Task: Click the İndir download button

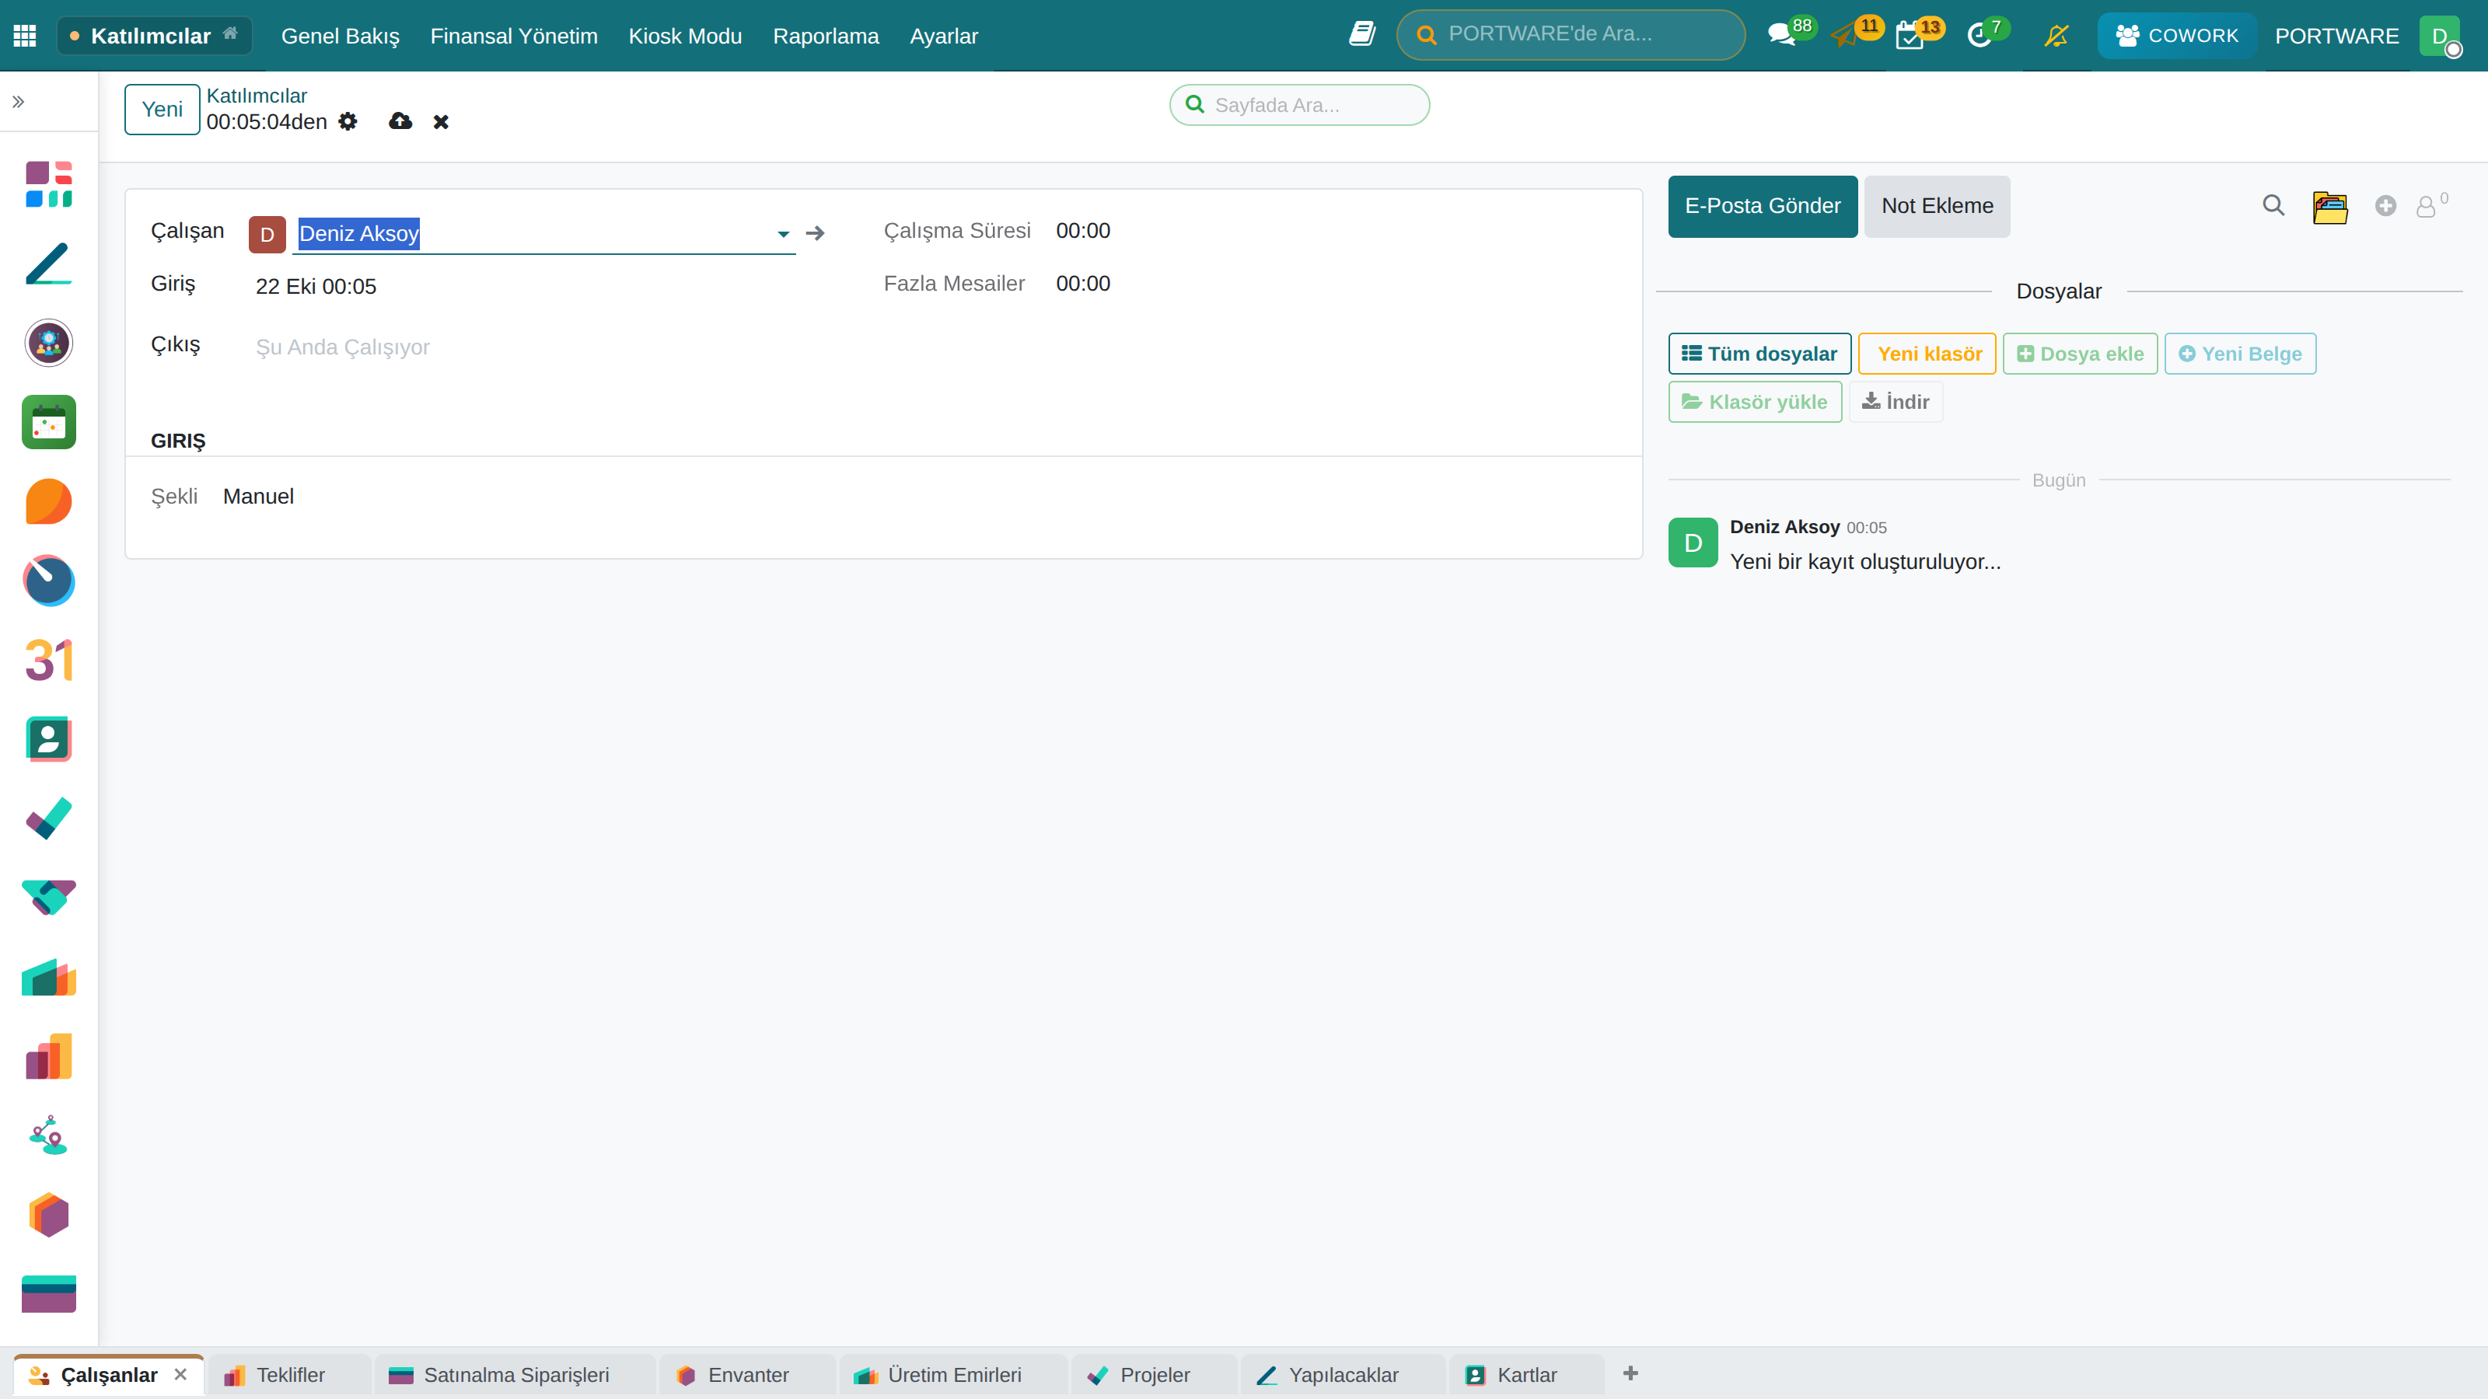Action: pyautogui.click(x=1896, y=402)
